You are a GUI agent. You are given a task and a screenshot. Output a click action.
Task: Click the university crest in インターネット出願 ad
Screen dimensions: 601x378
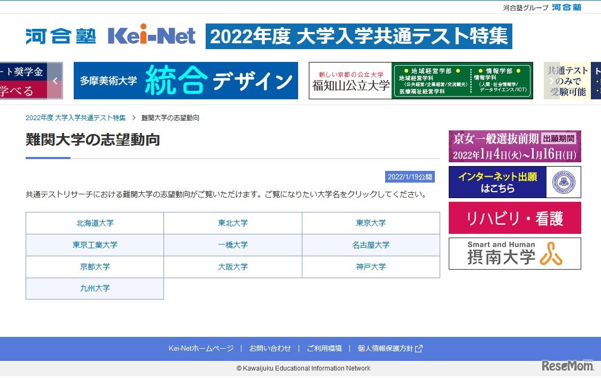click(x=564, y=182)
